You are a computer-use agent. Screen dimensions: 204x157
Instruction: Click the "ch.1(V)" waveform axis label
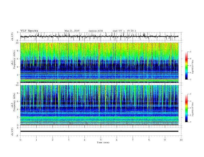tap(12, 36)
